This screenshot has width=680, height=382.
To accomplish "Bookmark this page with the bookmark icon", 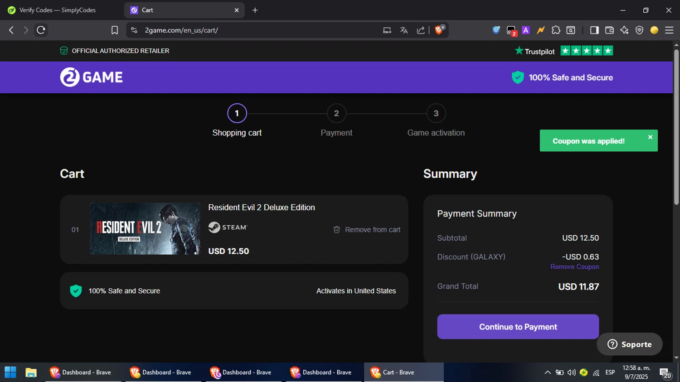I will pos(115,30).
